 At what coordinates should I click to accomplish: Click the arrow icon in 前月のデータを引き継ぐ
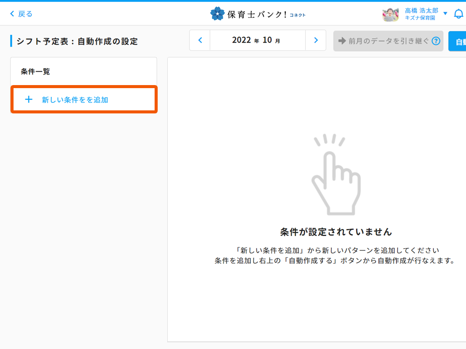pos(342,41)
